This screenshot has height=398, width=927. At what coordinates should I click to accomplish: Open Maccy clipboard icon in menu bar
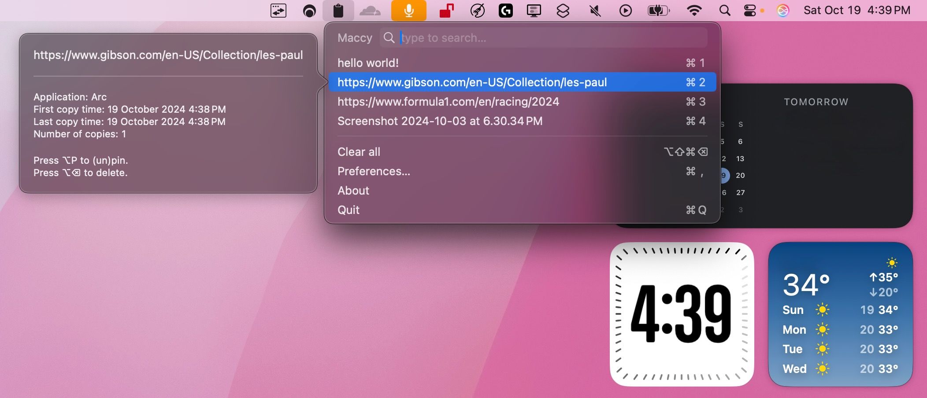pyautogui.click(x=338, y=11)
